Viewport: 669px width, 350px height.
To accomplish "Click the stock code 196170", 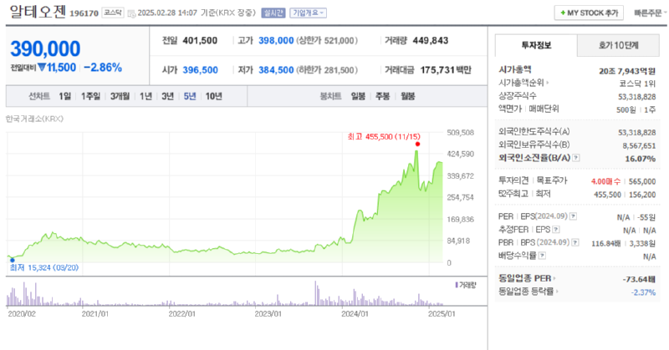I will [84, 13].
